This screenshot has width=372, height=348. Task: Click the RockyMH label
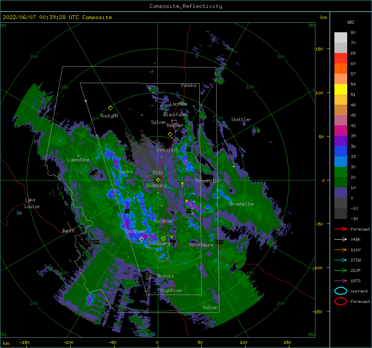[x=109, y=116]
